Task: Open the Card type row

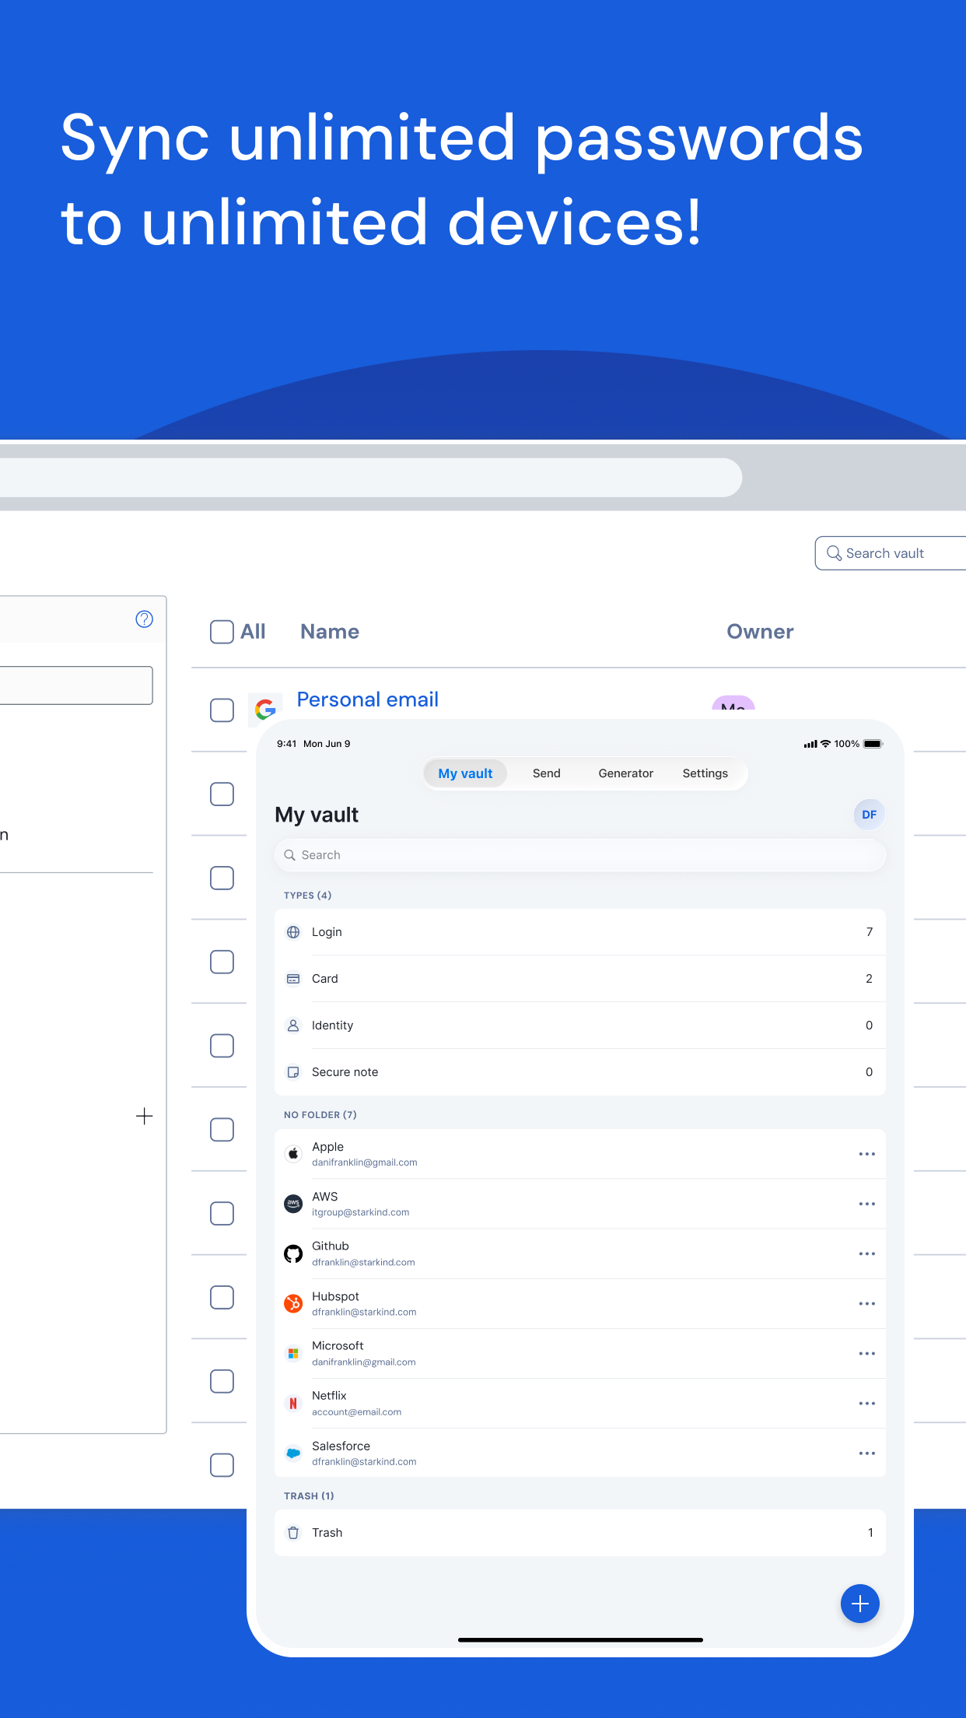Action: click(x=580, y=979)
